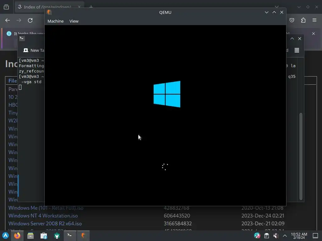322x241 pixels.
Task: Open Firefox extensions puzzle icon
Action: pos(303,20)
